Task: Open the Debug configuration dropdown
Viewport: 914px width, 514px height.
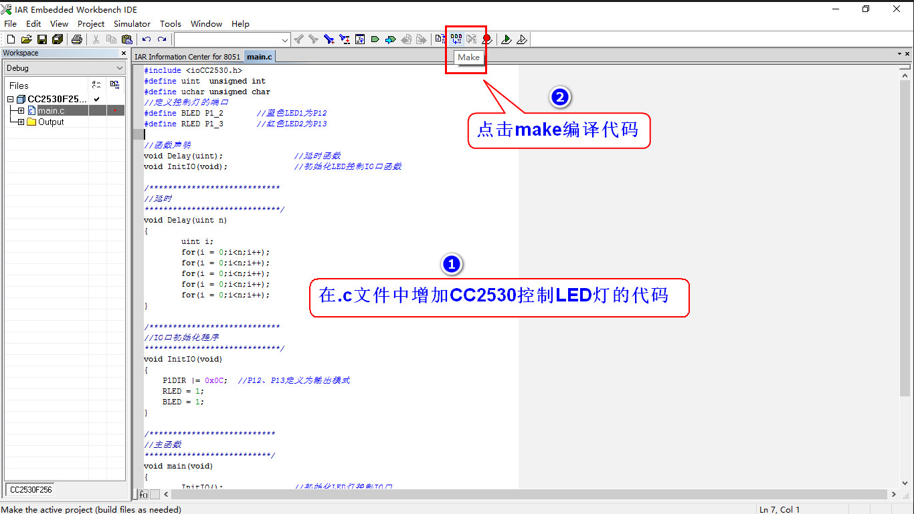Action: 119,68
